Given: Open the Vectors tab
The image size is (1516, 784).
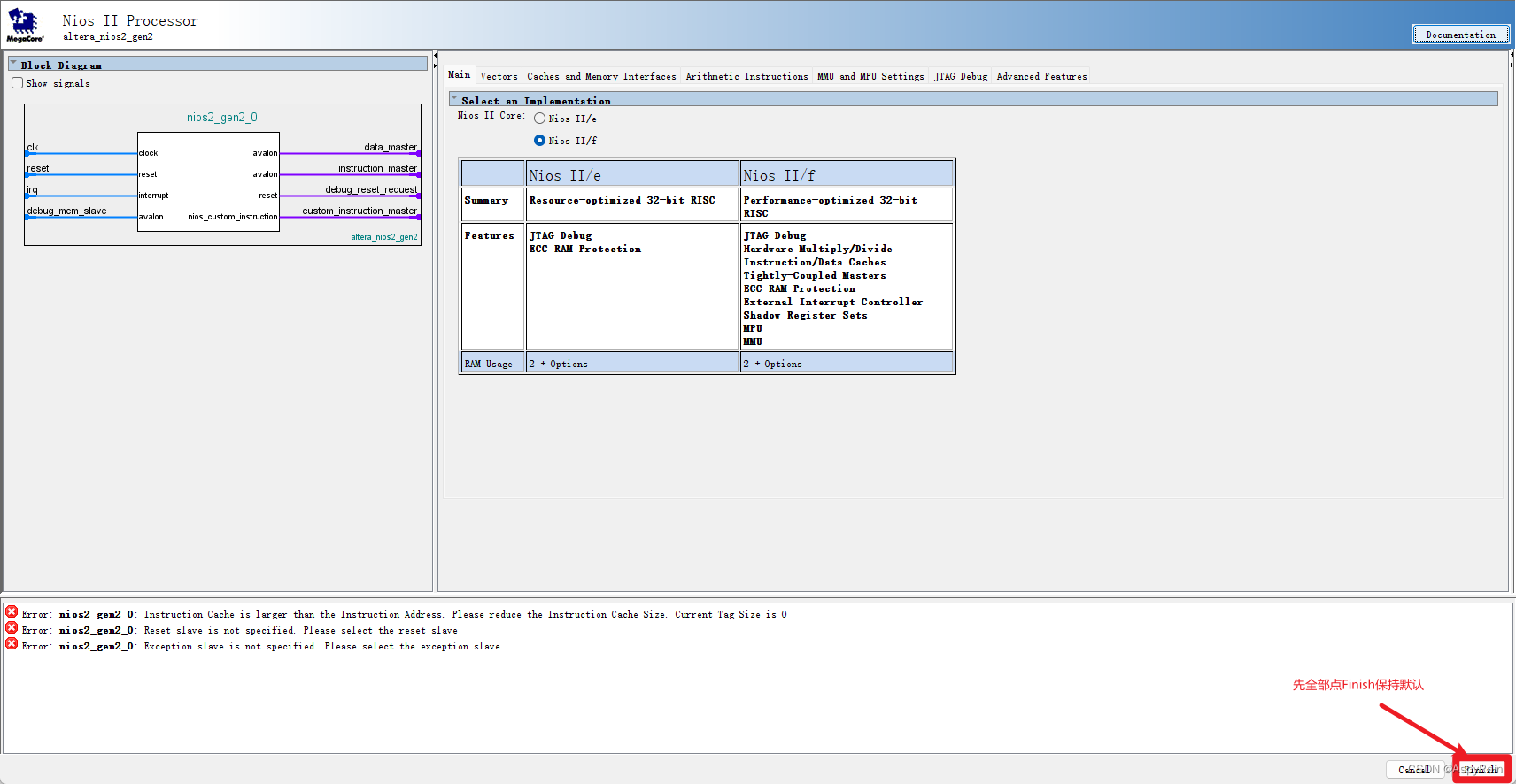Looking at the screenshot, I should (499, 76).
